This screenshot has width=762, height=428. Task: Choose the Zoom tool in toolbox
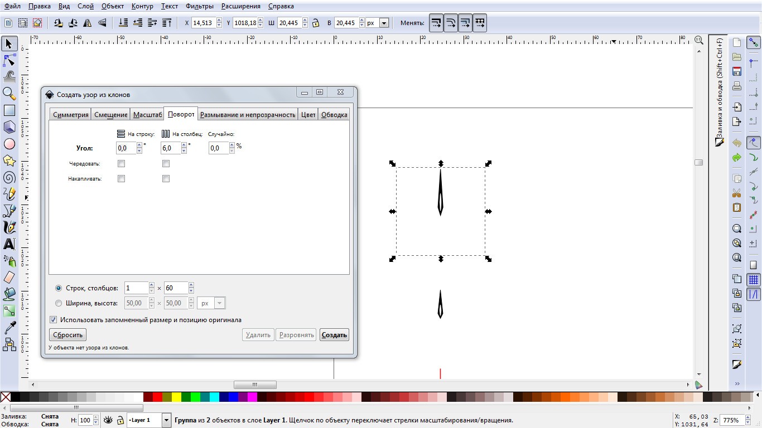pyautogui.click(x=9, y=93)
